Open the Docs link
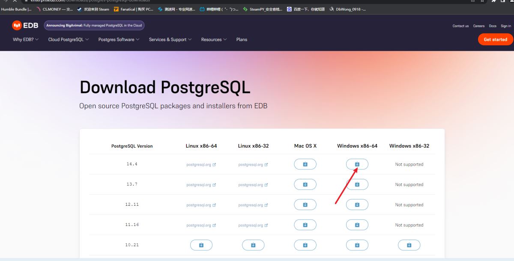The height and width of the screenshot is (261, 514). [493, 26]
